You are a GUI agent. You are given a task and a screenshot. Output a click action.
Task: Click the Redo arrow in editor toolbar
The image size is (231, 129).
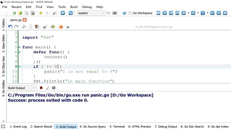click(16, 27)
